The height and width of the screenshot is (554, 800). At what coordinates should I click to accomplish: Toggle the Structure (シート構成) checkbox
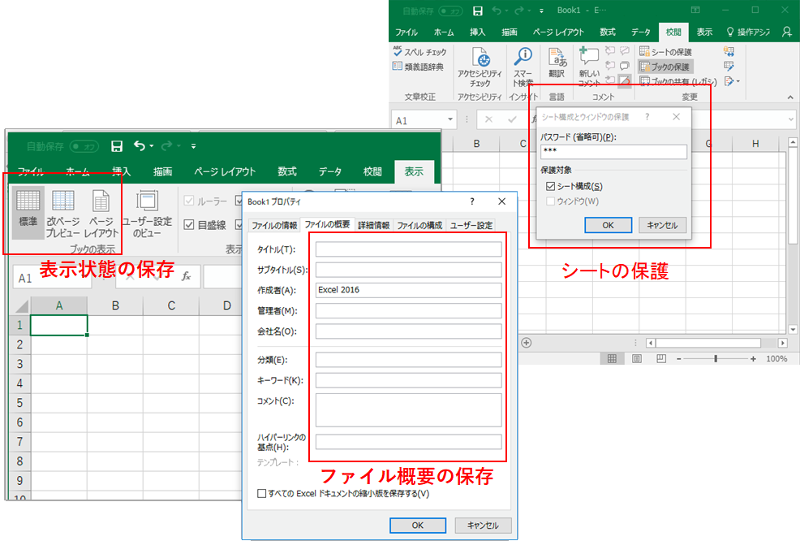pos(551,186)
